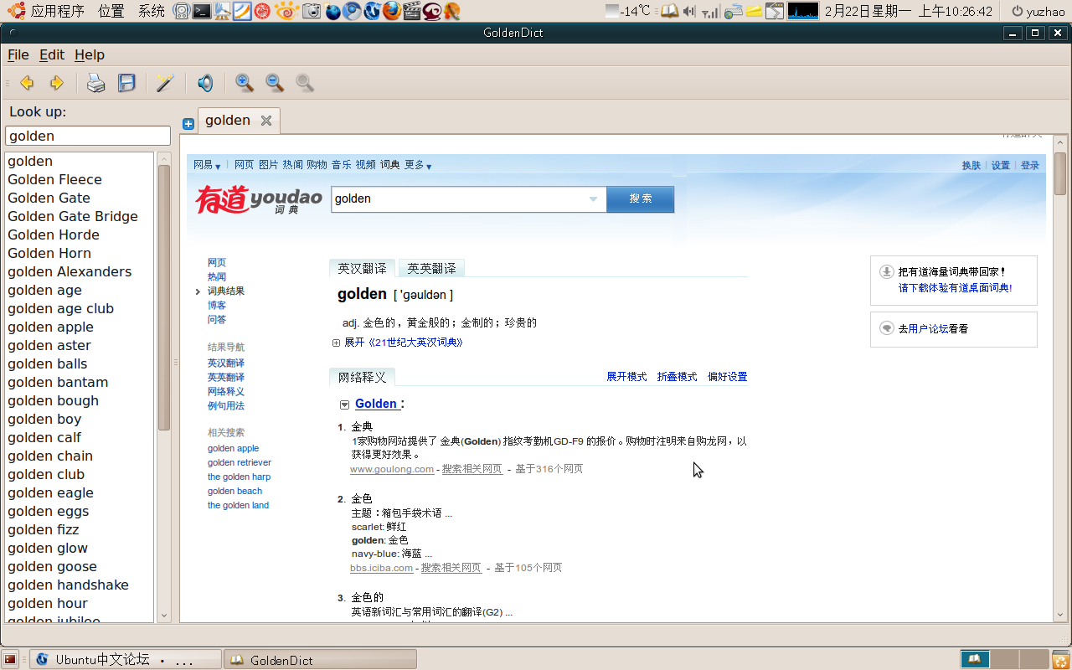
Task: Click the 搜索 button on Youdao
Action: tap(641, 198)
